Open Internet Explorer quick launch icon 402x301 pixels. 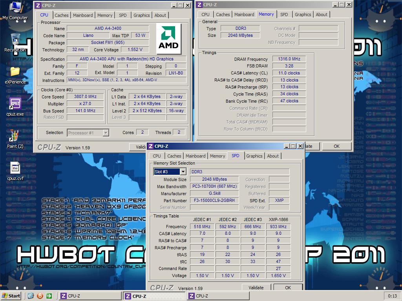pyautogui.click(x=31, y=296)
